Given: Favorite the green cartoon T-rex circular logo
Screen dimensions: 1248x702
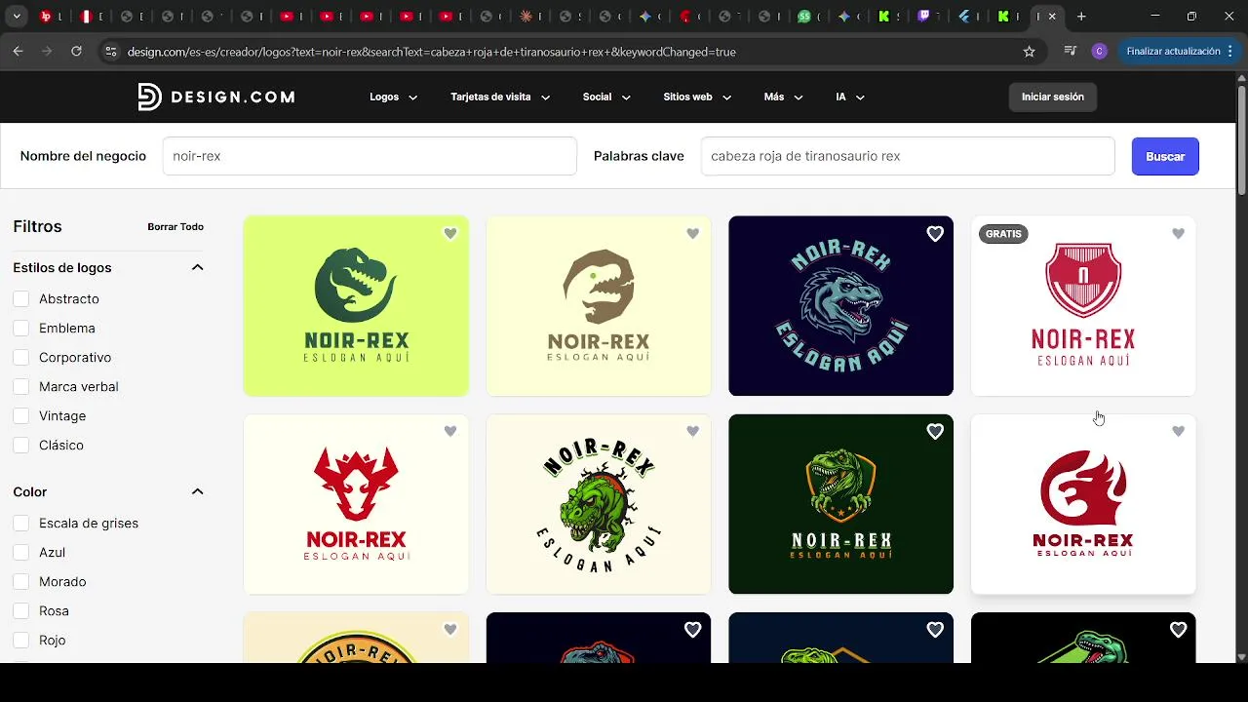Looking at the screenshot, I should 692,431.
